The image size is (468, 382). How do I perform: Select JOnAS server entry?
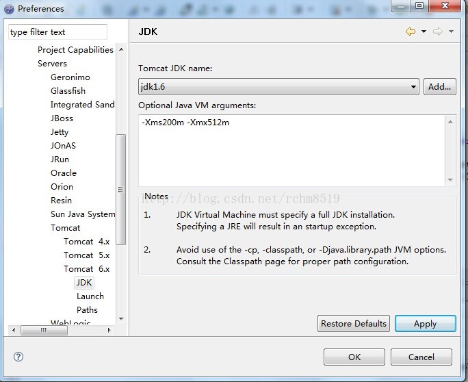pos(63,146)
